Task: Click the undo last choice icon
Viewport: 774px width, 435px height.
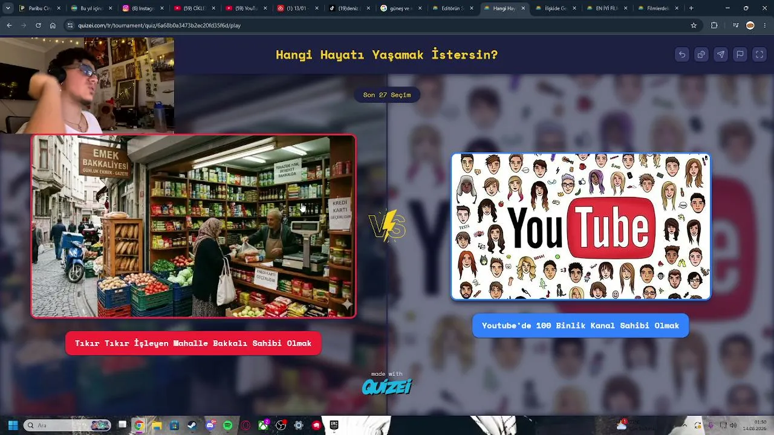Action: (682, 54)
